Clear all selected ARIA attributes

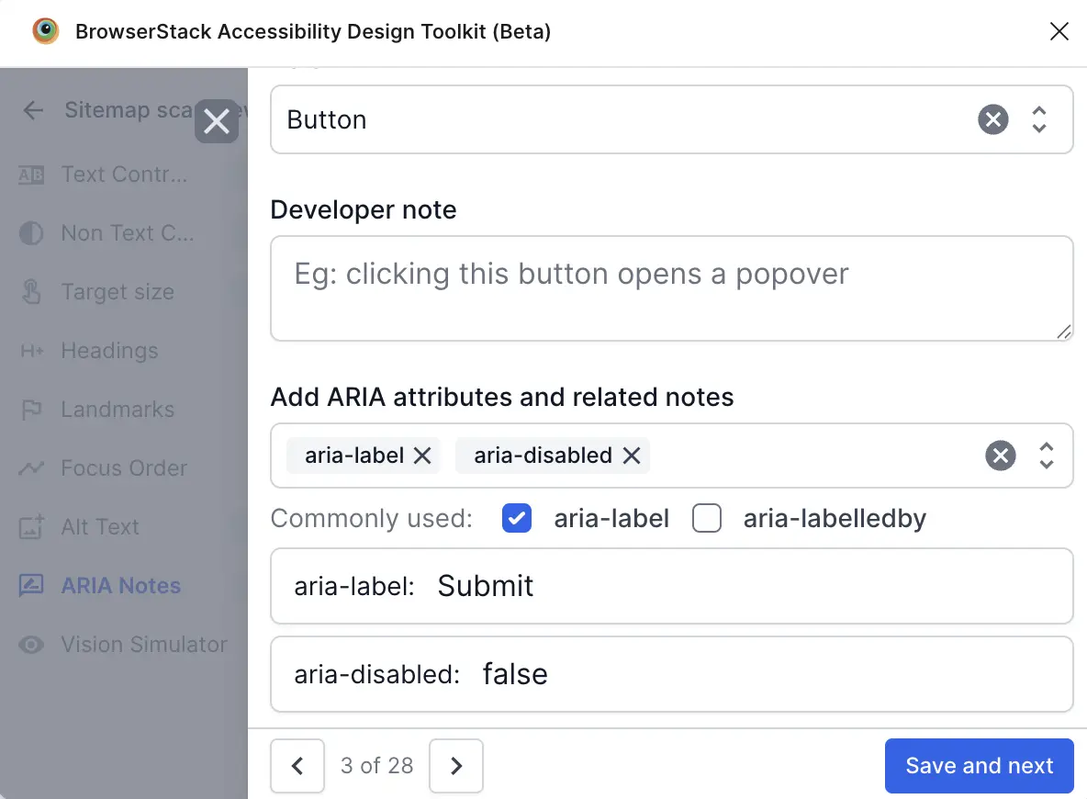(1001, 456)
